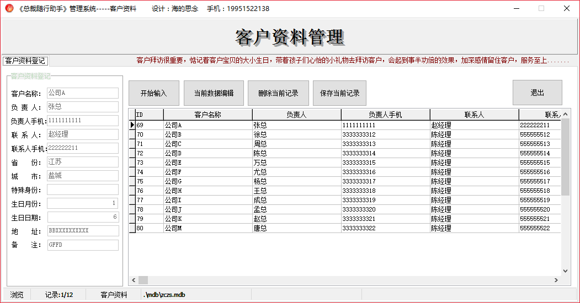This screenshot has width=580, height=303.
Task: Click the 徐总 cell
Action: [x=297, y=134]
